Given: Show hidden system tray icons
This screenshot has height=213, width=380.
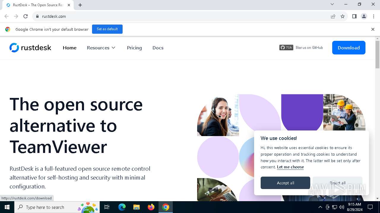Looking at the screenshot, I should tap(320, 207).
